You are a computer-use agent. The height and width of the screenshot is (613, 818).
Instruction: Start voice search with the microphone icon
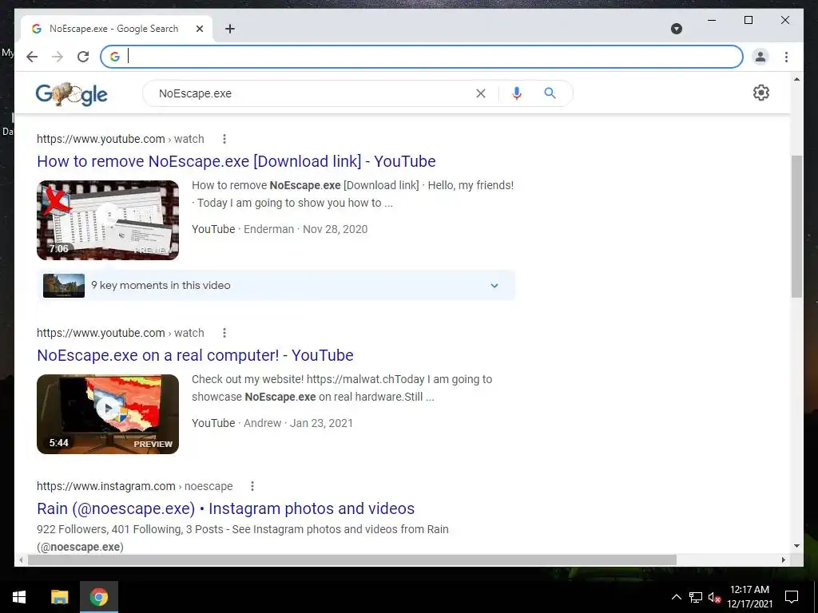[517, 93]
